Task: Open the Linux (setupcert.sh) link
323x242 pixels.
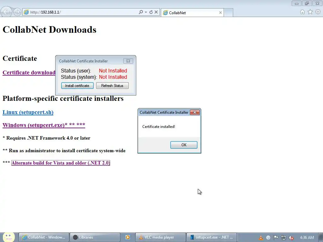Action: coord(28,112)
